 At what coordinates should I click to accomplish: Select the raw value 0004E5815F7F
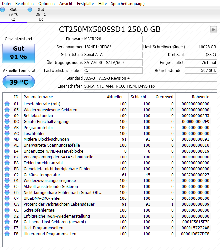pos(196,222)
